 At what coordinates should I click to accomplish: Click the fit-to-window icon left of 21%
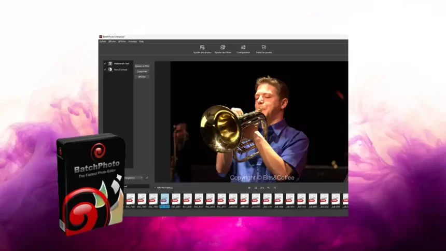(256, 188)
